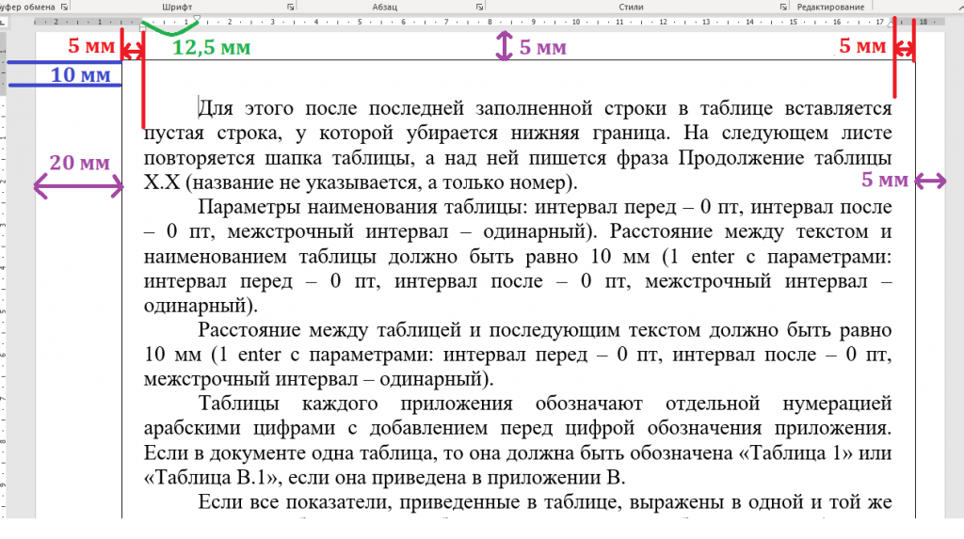Click the Абзац group label
Image resolution: width=964 pixels, height=539 pixels.
pos(385,7)
